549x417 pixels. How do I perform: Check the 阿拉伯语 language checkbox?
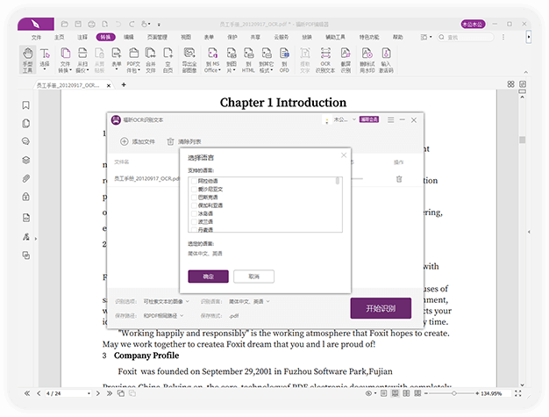[194, 181]
